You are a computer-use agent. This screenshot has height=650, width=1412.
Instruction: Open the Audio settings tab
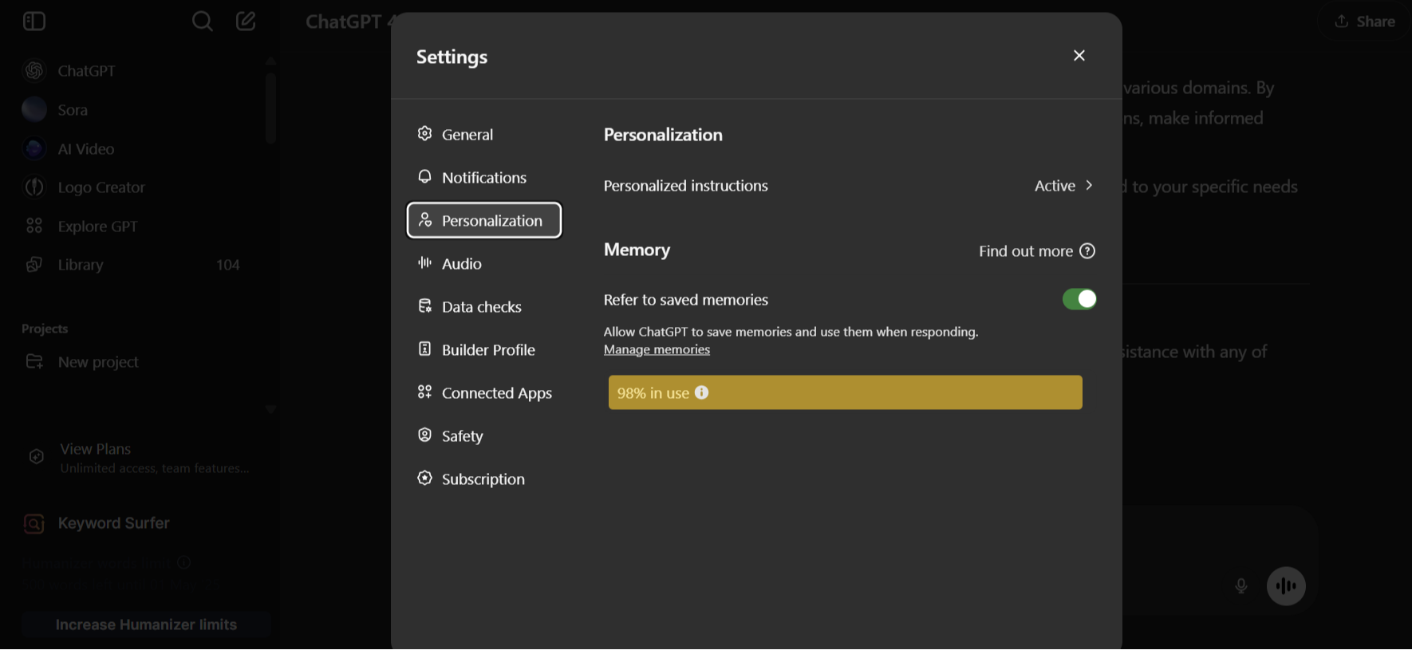pos(484,263)
